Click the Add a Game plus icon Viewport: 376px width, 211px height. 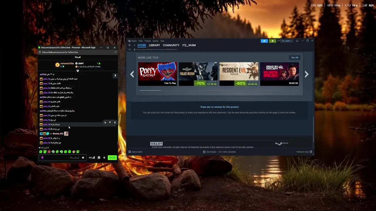click(x=130, y=152)
